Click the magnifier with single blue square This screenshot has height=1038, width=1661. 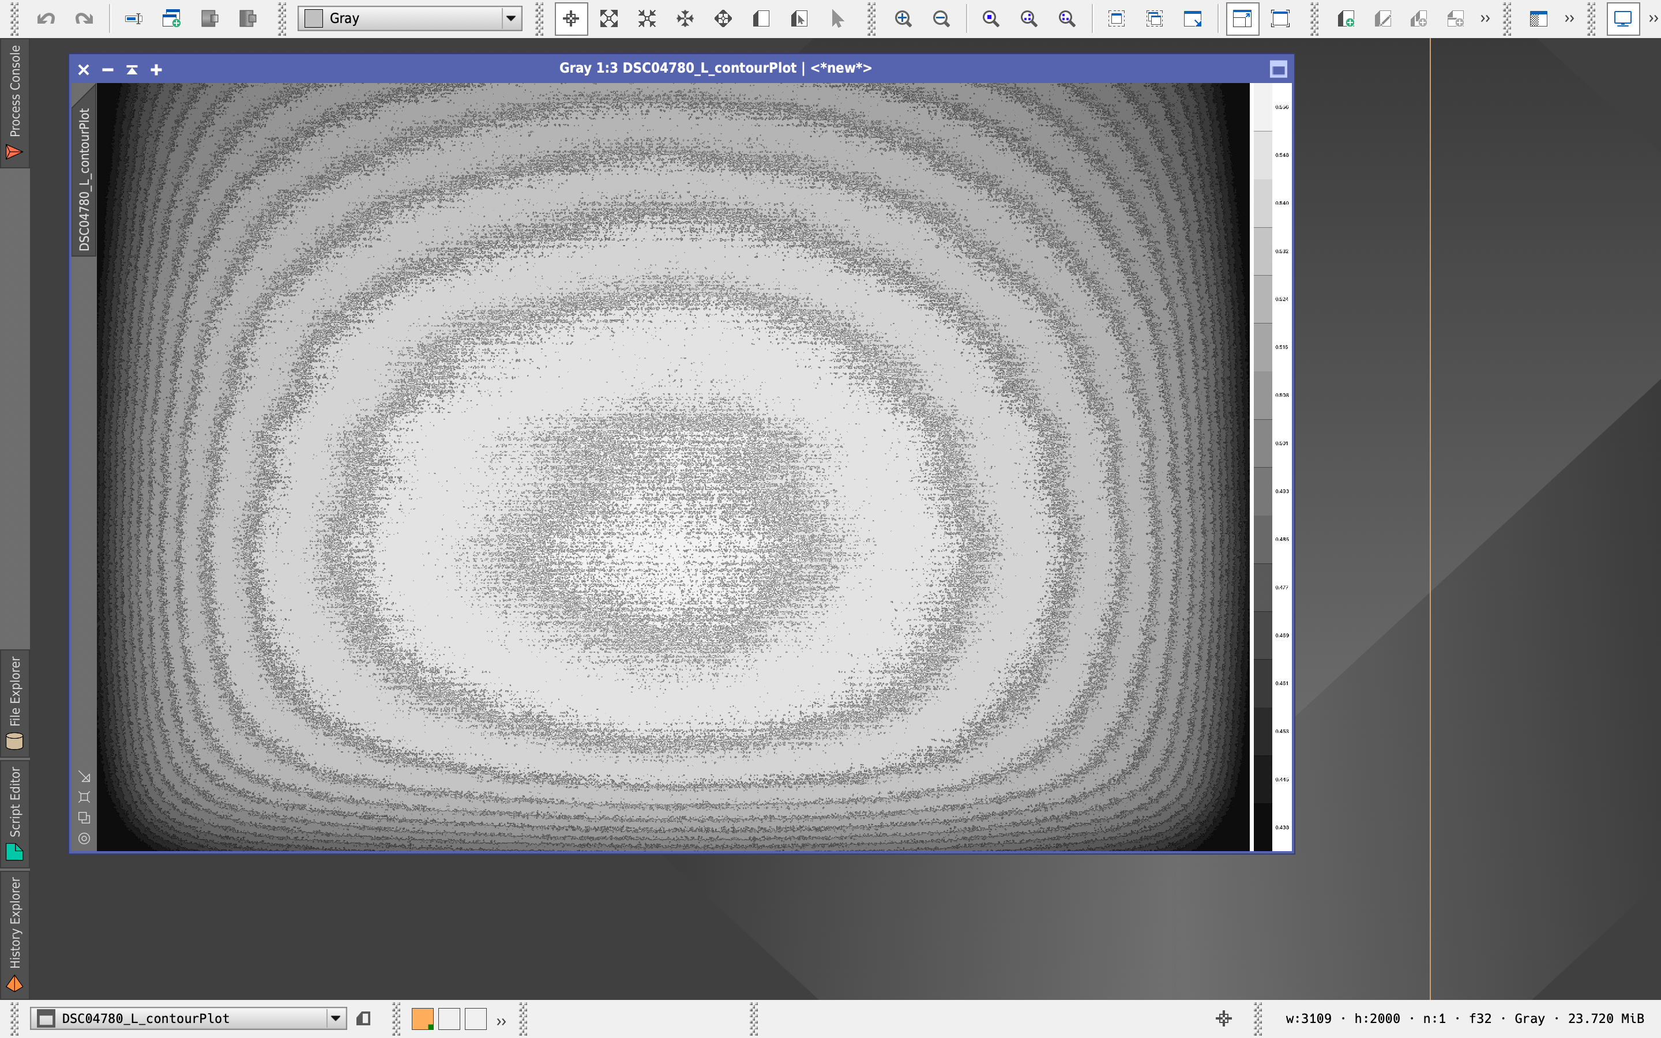point(990,18)
